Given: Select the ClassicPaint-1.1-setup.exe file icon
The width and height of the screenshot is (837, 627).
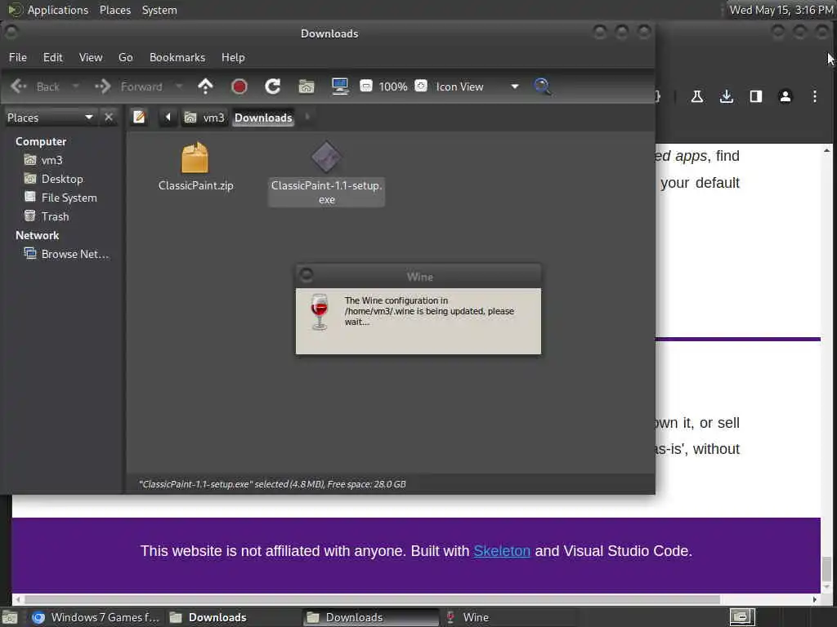Looking at the screenshot, I should click(326, 158).
